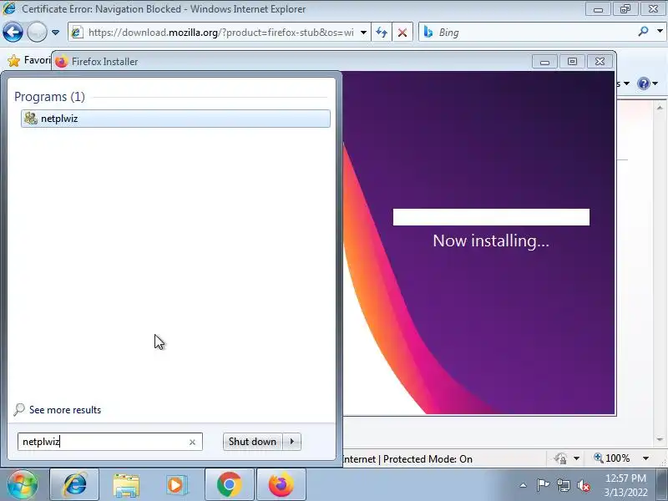Click the IE page scrollbar up arrow
Viewport: 668px width, 501px height.
pyautogui.click(x=660, y=108)
